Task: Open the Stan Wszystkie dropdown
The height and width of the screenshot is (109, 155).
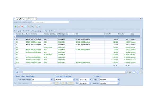Action: [118, 79]
